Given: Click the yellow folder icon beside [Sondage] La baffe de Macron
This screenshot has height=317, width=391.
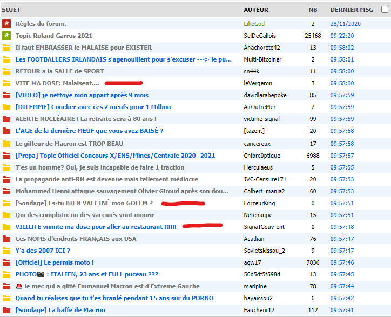Looking at the screenshot, I should point(6,310).
